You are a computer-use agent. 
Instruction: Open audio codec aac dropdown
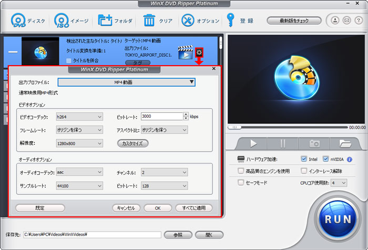tap(79, 172)
